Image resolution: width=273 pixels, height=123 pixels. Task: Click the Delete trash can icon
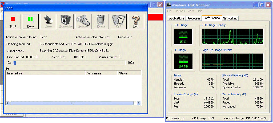tap(101, 22)
